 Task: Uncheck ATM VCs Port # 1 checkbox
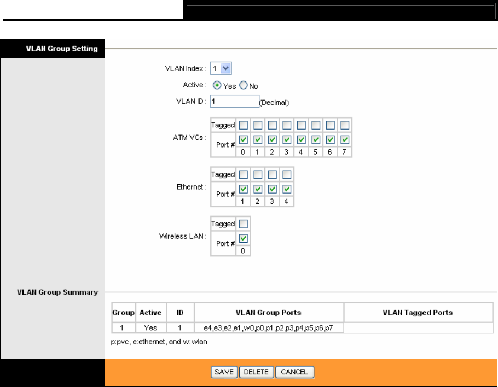[x=258, y=139]
